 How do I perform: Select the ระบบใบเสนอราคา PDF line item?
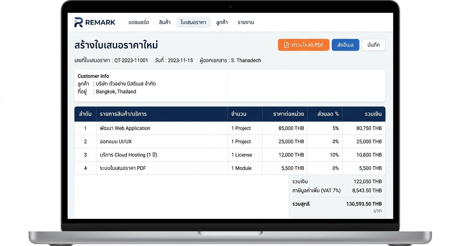tap(123, 168)
